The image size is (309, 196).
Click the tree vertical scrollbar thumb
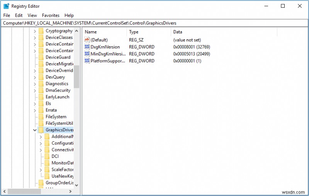click(x=76, y=77)
